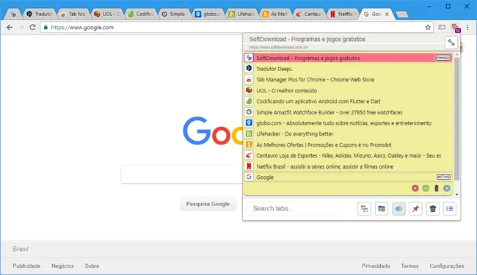Open the Negócios footer link

coord(62,266)
